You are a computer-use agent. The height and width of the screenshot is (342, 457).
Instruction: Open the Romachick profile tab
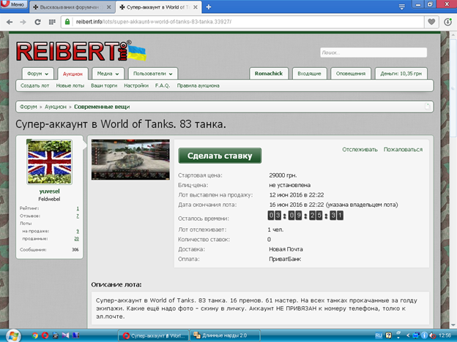(x=269, y=74)
